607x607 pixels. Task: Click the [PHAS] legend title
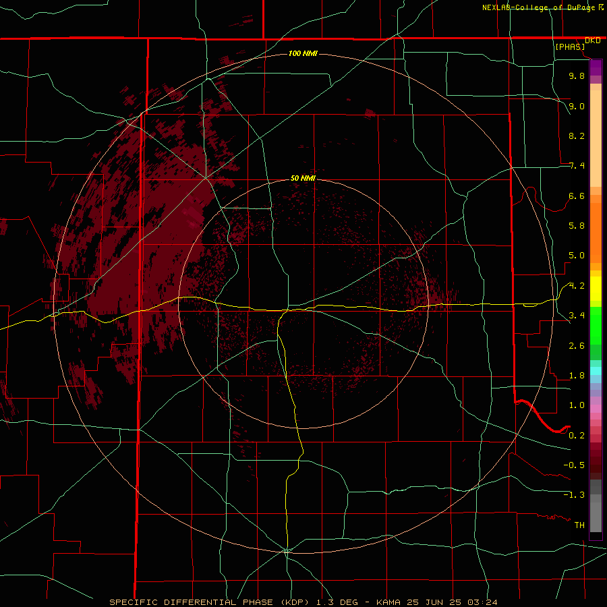[x=570, y=47]
